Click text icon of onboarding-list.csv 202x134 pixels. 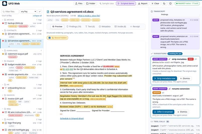(6, 88)
